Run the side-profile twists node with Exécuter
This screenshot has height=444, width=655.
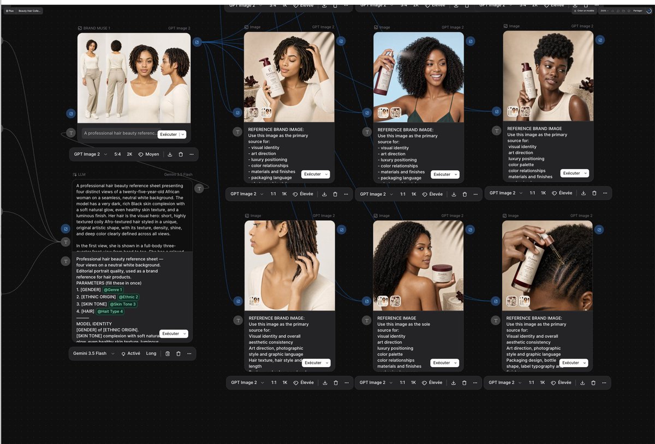pos(313,363)
